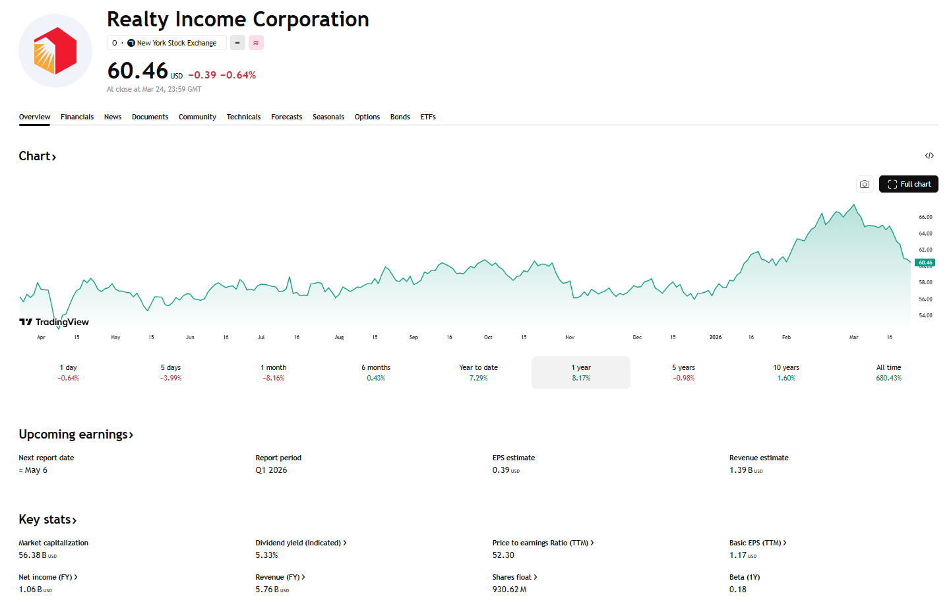
Task: Click the 5.76 B revenue value
Action: point(272,590)
